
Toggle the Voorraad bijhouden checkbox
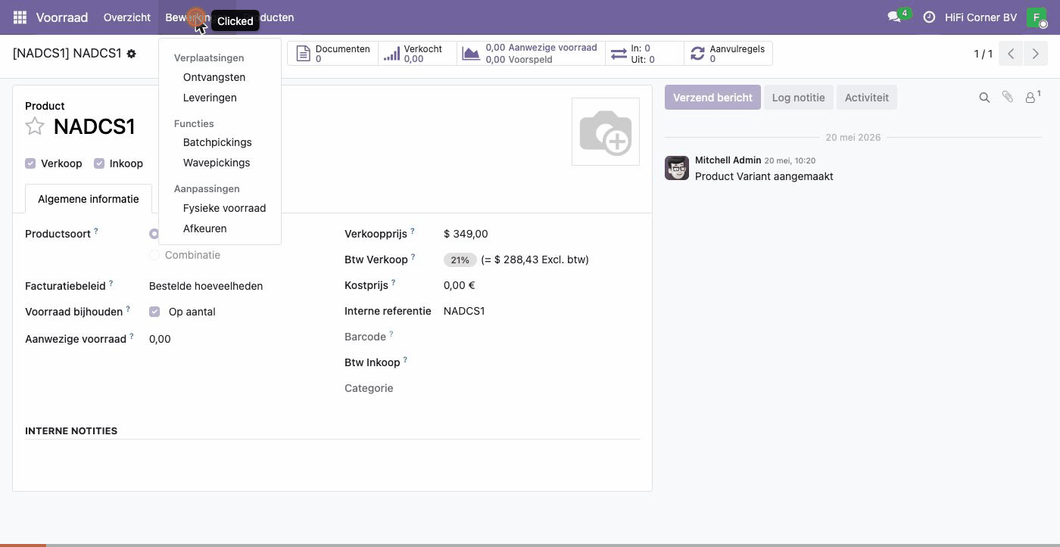tap(154, 312)
